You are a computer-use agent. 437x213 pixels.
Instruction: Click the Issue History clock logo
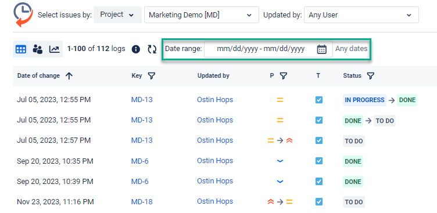coord(23,15)
